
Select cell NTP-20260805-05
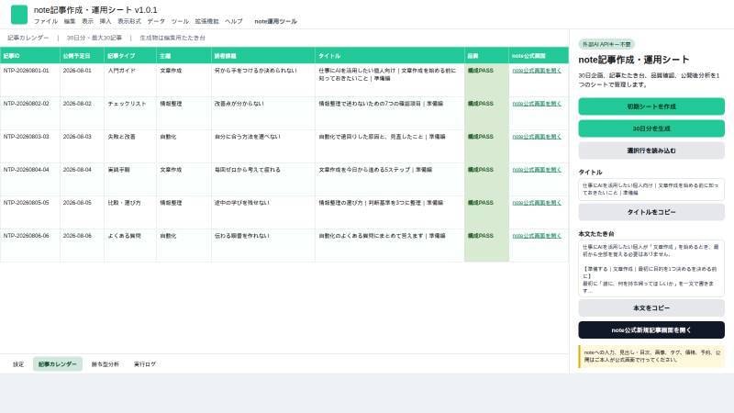[x=30, y=212]
